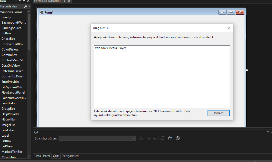The image size is (272, 162).
Task: Click toolbox scrollbar down arrow
Action: click(29, 156)
